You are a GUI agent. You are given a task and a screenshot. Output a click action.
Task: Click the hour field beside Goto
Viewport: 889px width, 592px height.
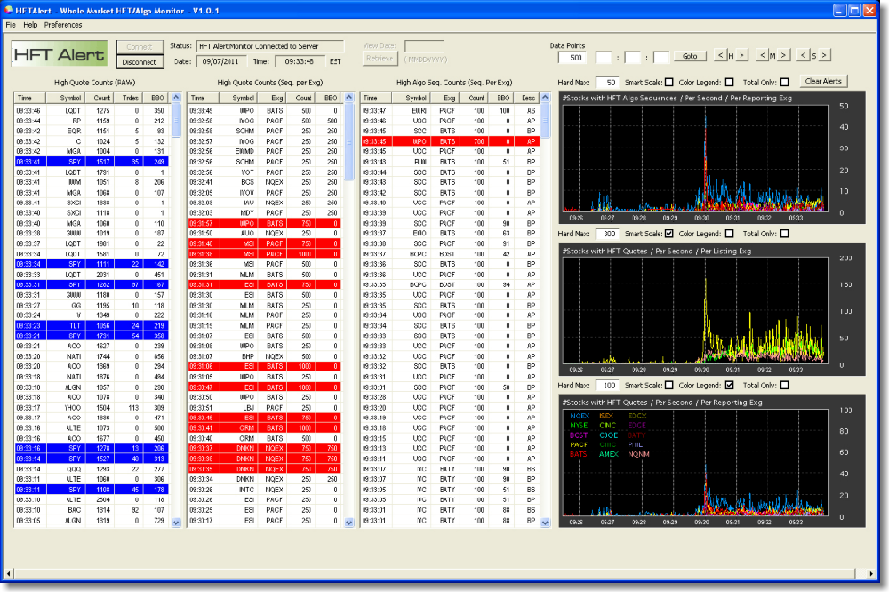605,57
